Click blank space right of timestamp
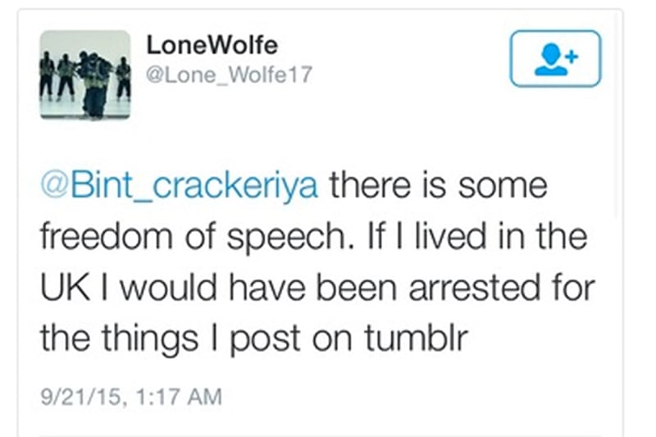This screenshot has width=656, height=437. (418, 397)
